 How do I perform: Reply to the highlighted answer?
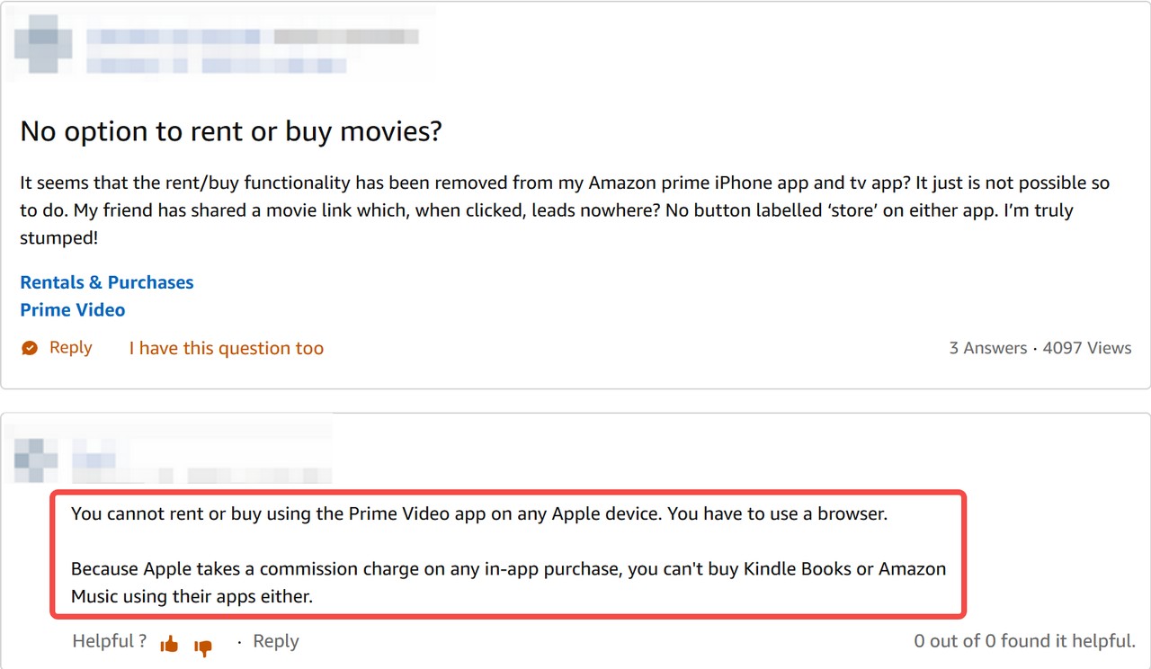coord(275,641)
